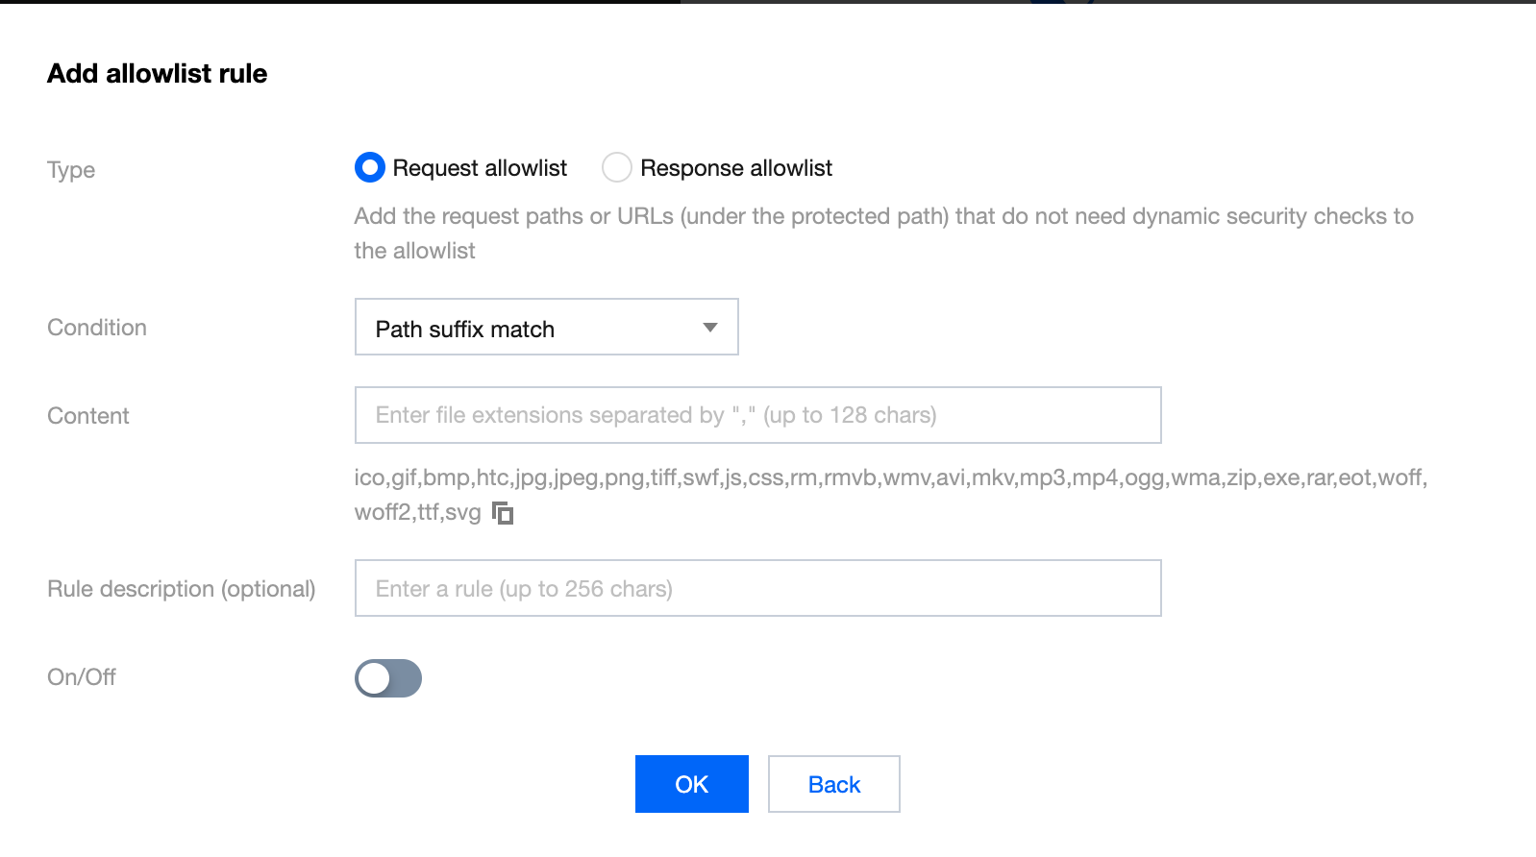Focus the Rule description input field
The image size is (1536, 857).
pos(757,588)
